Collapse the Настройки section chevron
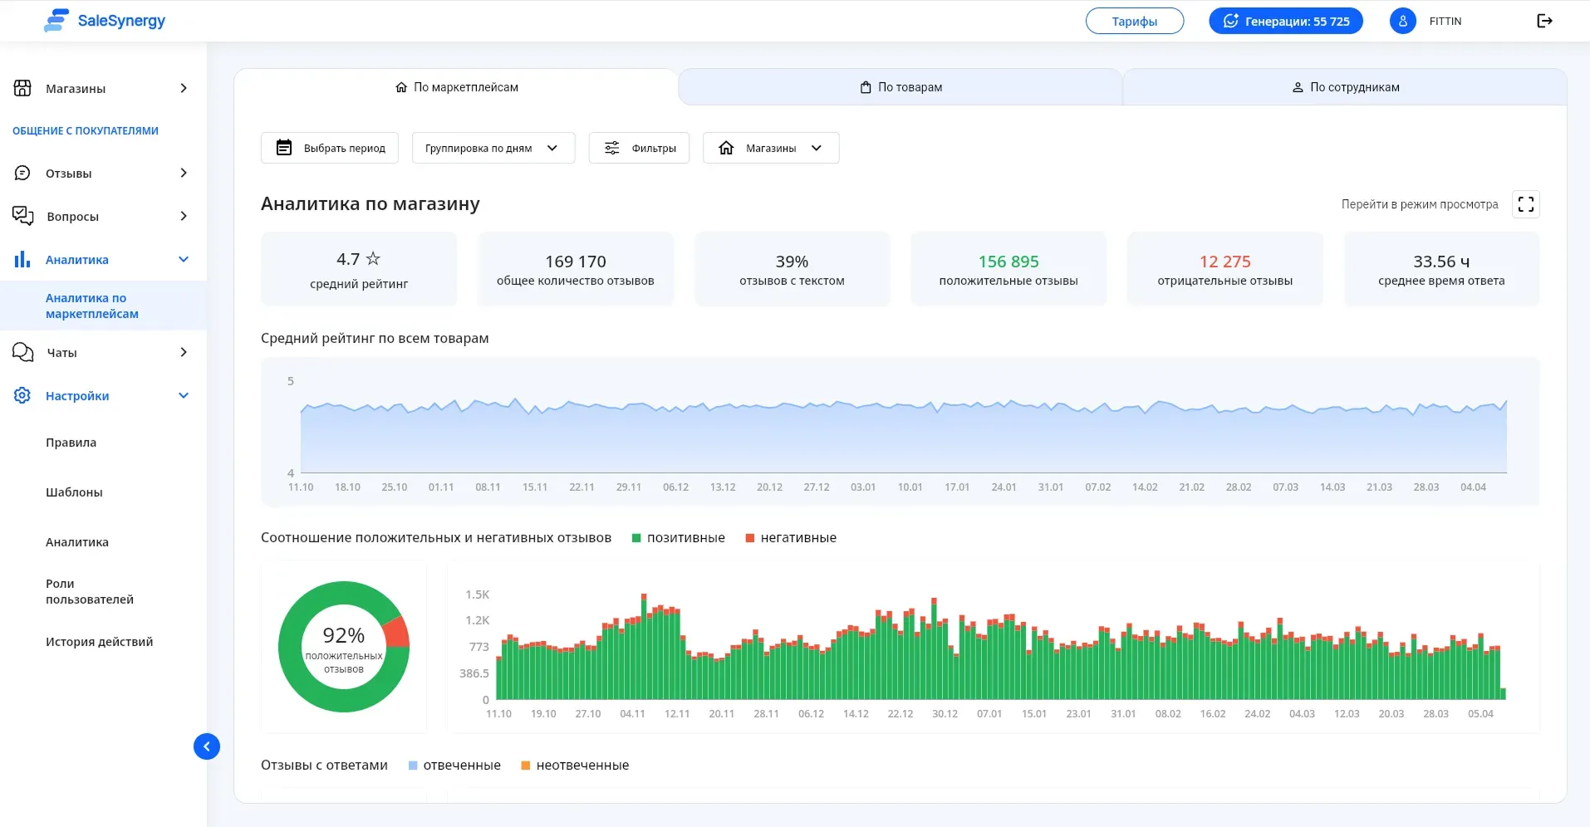The width and height of the screenshot is (1590, 827). click(183, 395)
